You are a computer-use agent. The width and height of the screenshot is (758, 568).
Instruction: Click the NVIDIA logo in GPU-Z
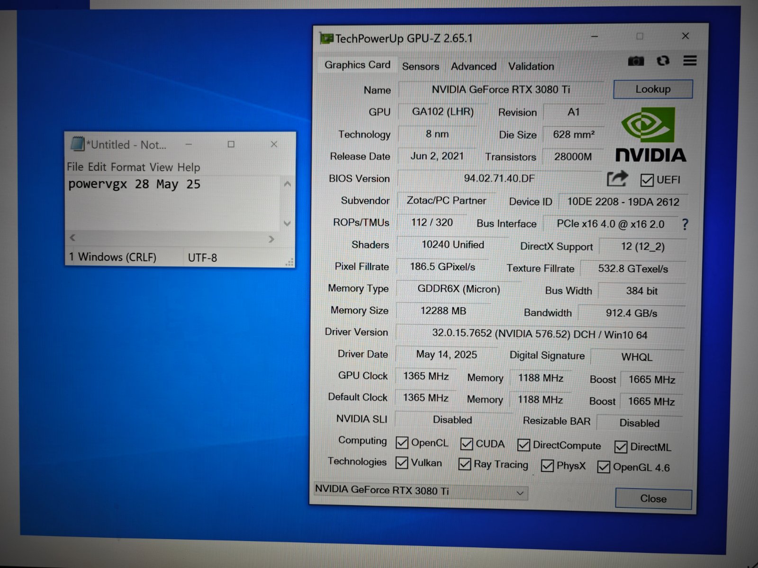tap(650, 135)
